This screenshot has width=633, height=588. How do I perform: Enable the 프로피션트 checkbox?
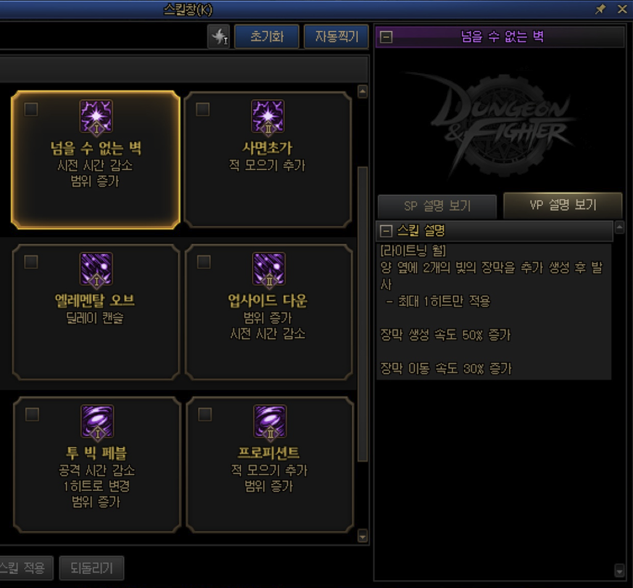click(205, 414)
